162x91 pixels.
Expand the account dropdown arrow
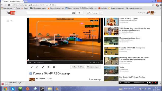[x=155, y=13]
